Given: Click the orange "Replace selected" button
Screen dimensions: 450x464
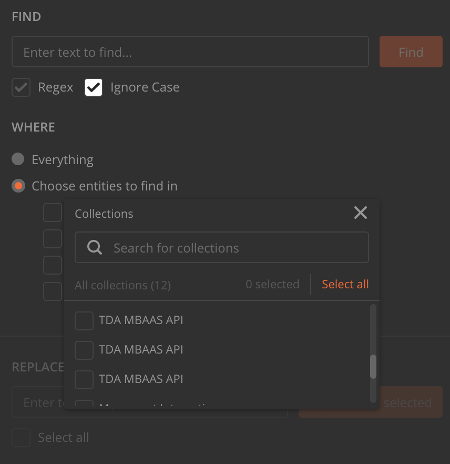Looking at the screenshot, I should (371, 402).
